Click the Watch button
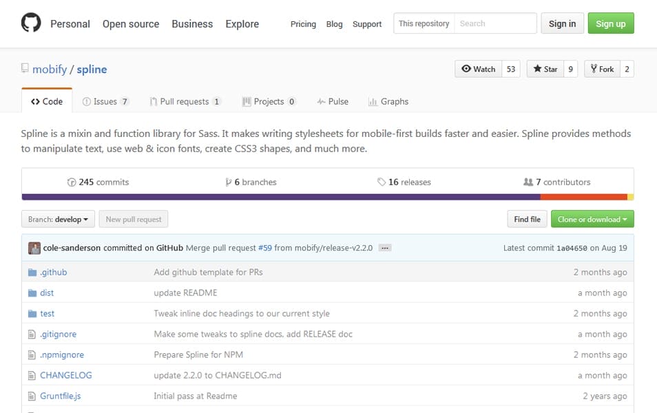This screenshot has height=413, width=657. [478, 69]
